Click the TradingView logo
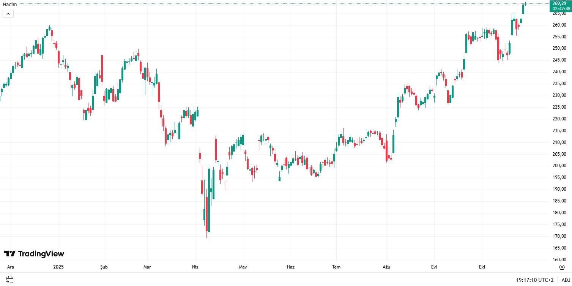Screen dimensions: 572x286 [x=34, y=254]
